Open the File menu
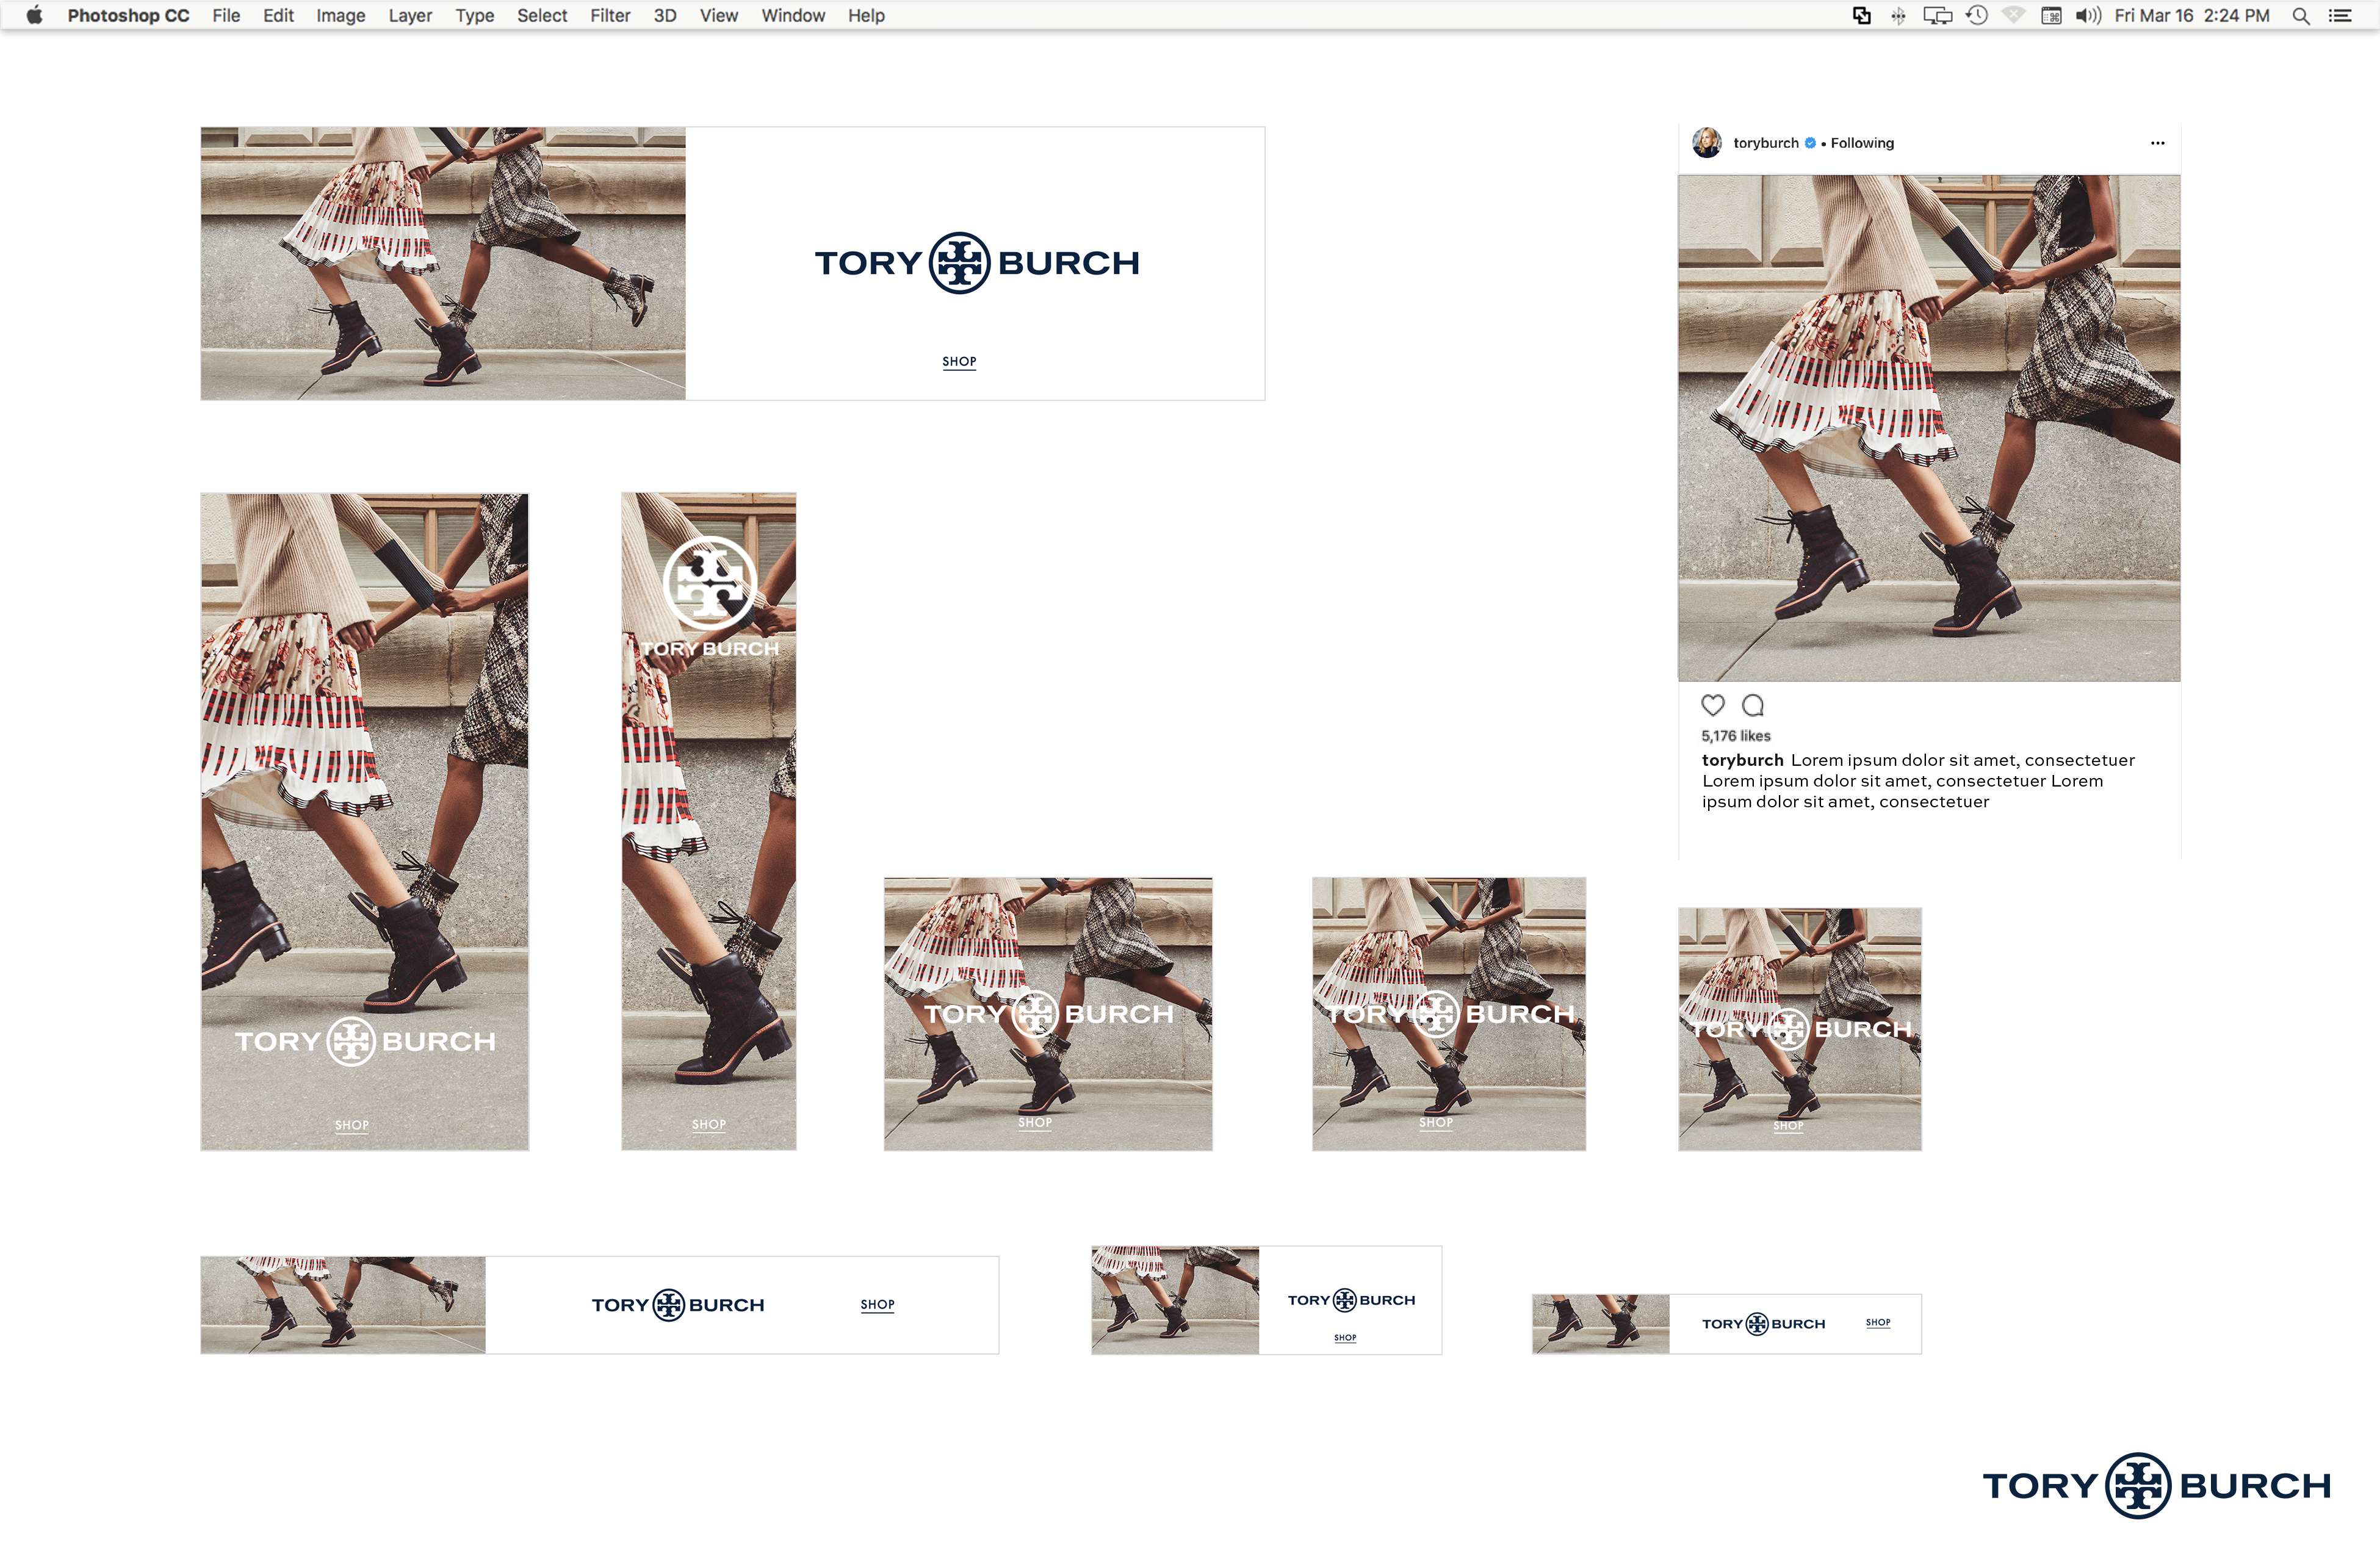 [226, 15]
